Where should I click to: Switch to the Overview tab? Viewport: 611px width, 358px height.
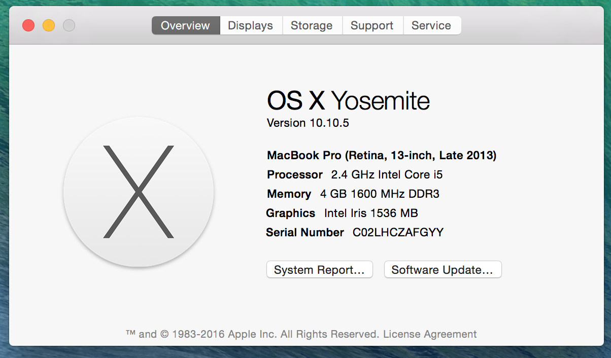tap(185, 25)
